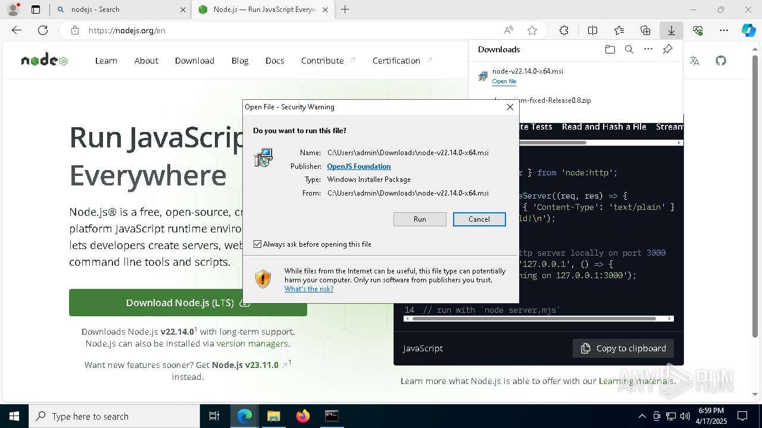762x428 pixels.
Task: Open the Copilot icon in Edge
Action: (x=748, y=30)
